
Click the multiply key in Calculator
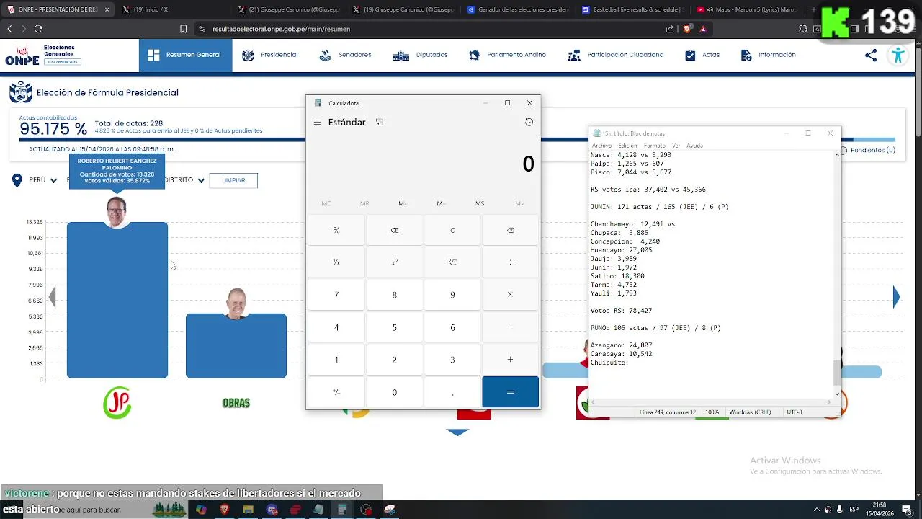click(510, 295)
